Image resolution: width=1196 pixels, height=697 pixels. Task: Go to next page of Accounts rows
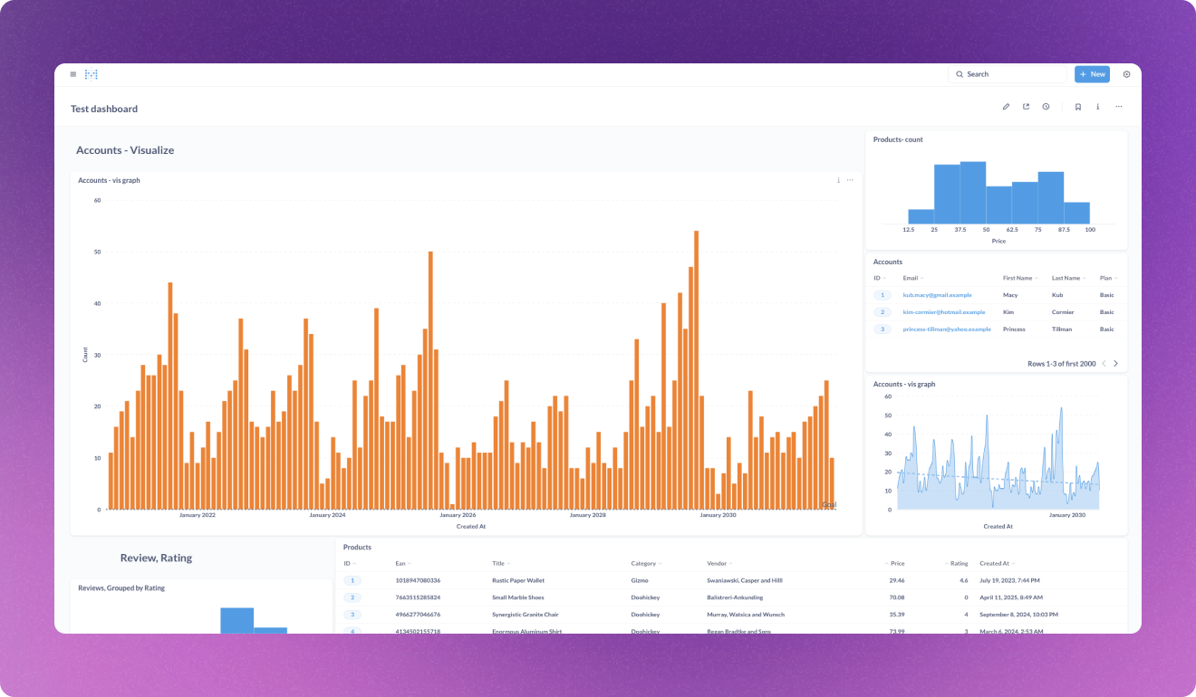1115,364
